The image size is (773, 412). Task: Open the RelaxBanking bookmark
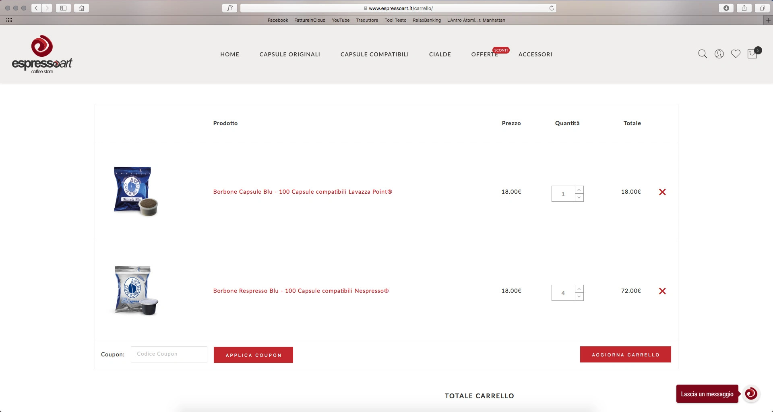[x=427, y=20]
